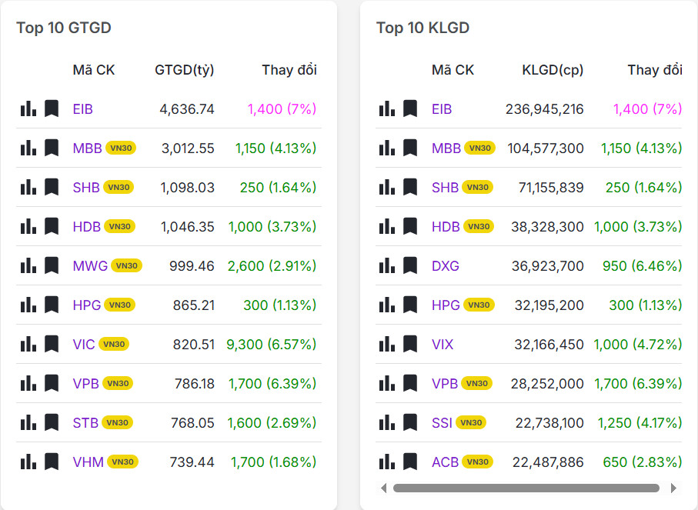This screenshot has width=698, height=510.
Task: Click the right arrow of horizontal scrollbar
Action: click(x=674, y=488)
